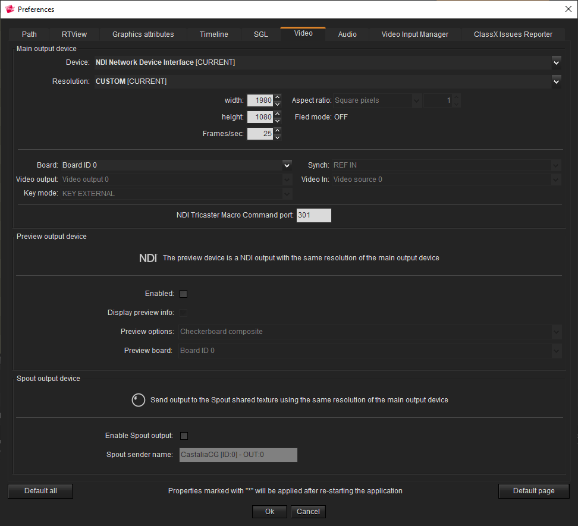Click the Default page button

click(x=533, y=491)
